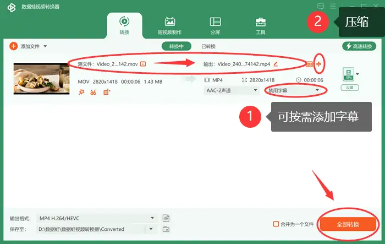Click the video enhance icon

(x=107, y=92)
